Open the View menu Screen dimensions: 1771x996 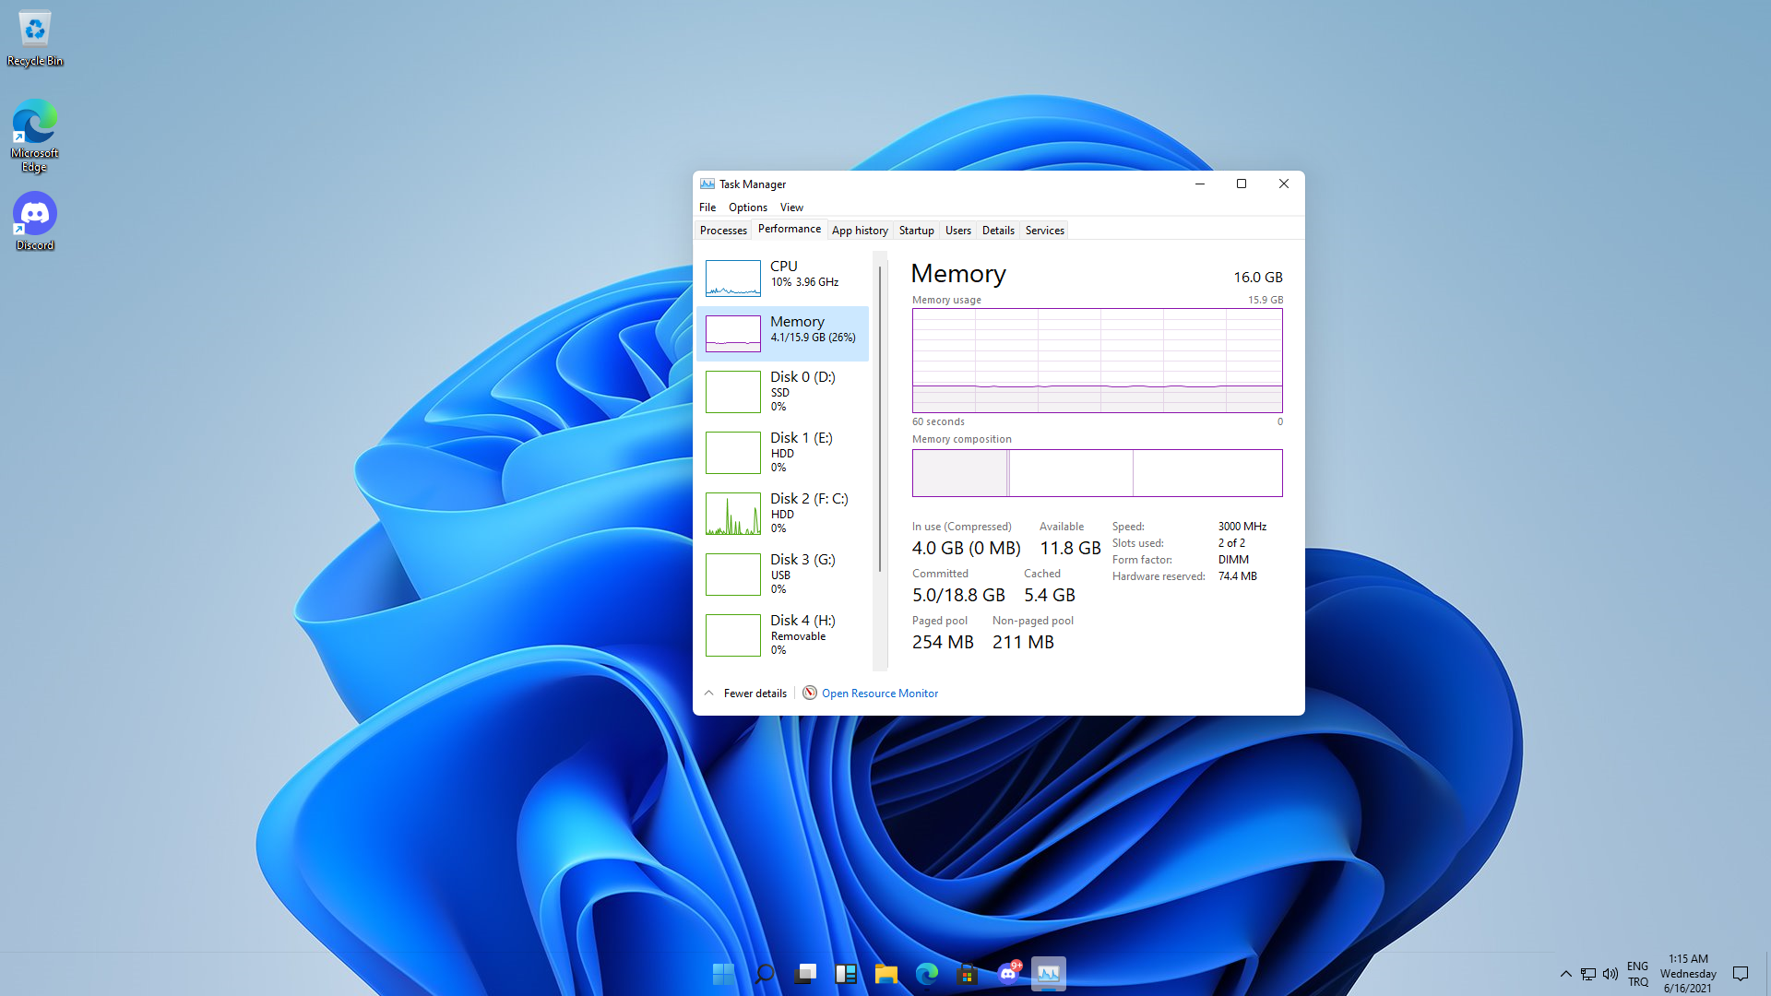pos(790,207)
